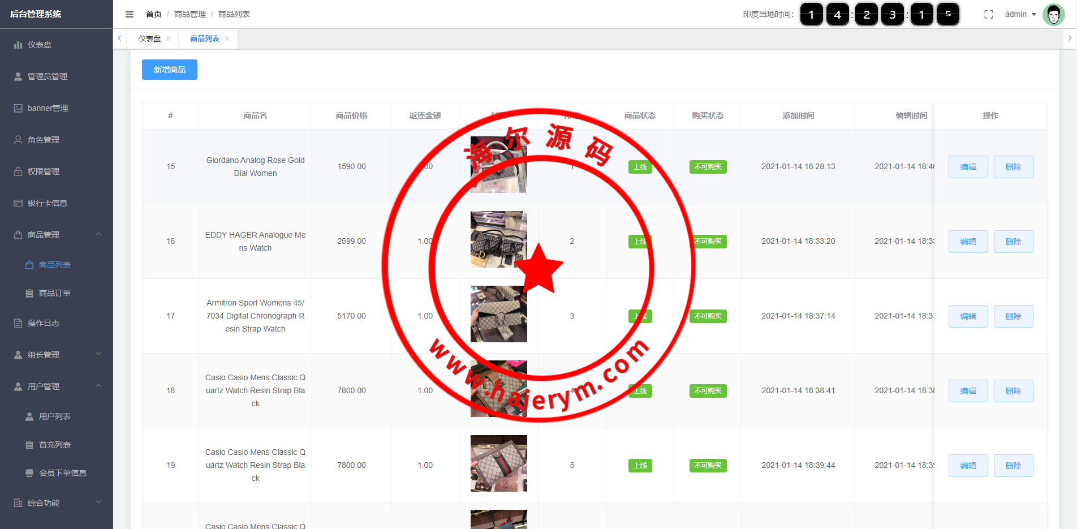Switch to the 仪表盘 tab
1077x529 pixels.
pos(149,38)
